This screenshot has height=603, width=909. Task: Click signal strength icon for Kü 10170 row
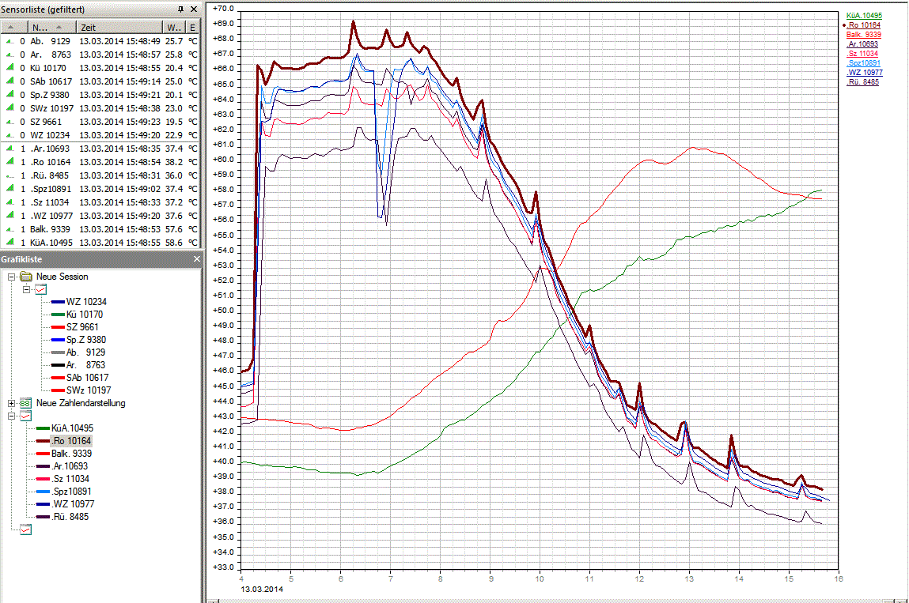pyautogui.click(x=9, y=68)
